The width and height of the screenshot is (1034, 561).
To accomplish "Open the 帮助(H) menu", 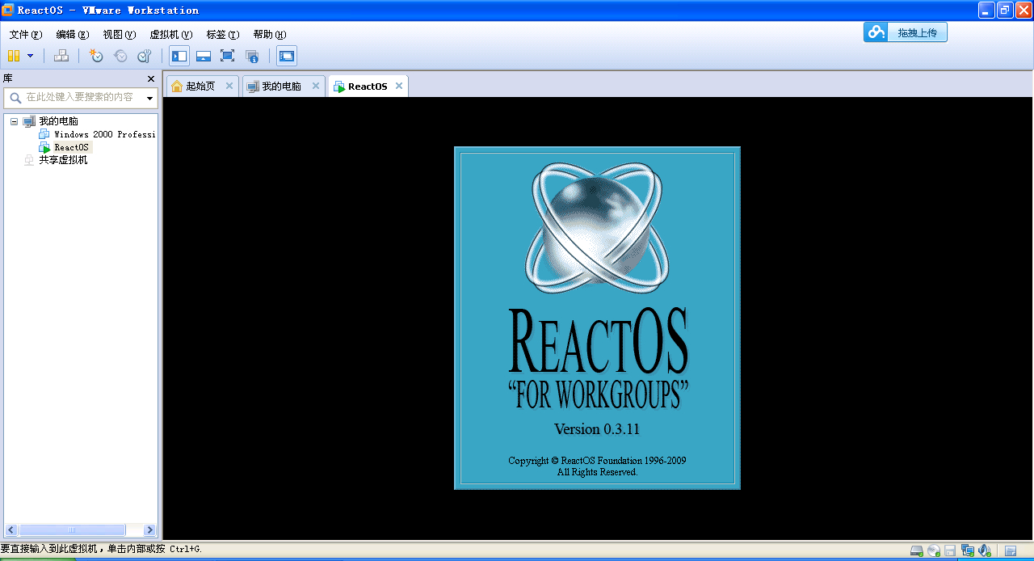I will click(269, 35).
